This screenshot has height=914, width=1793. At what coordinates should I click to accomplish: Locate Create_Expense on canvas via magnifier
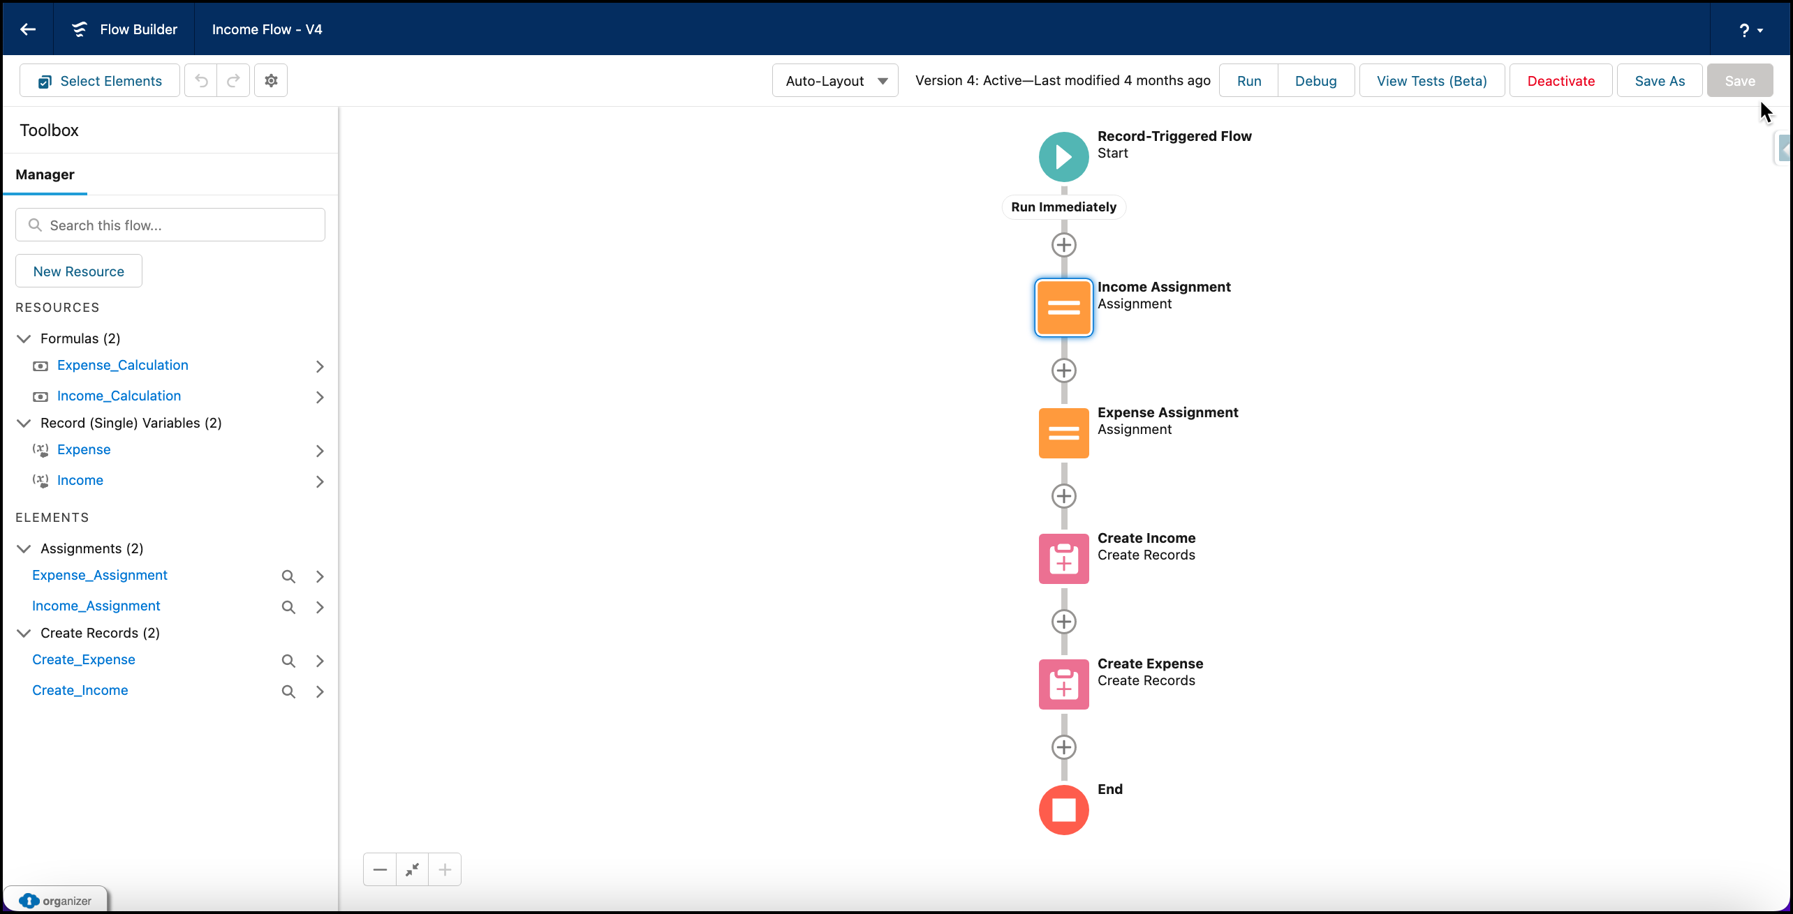(288, 661)
